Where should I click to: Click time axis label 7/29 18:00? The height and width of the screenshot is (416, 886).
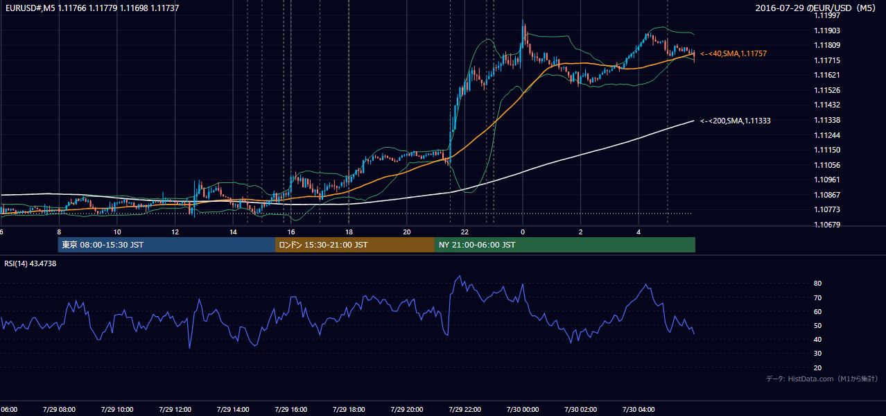click(348, 410)
